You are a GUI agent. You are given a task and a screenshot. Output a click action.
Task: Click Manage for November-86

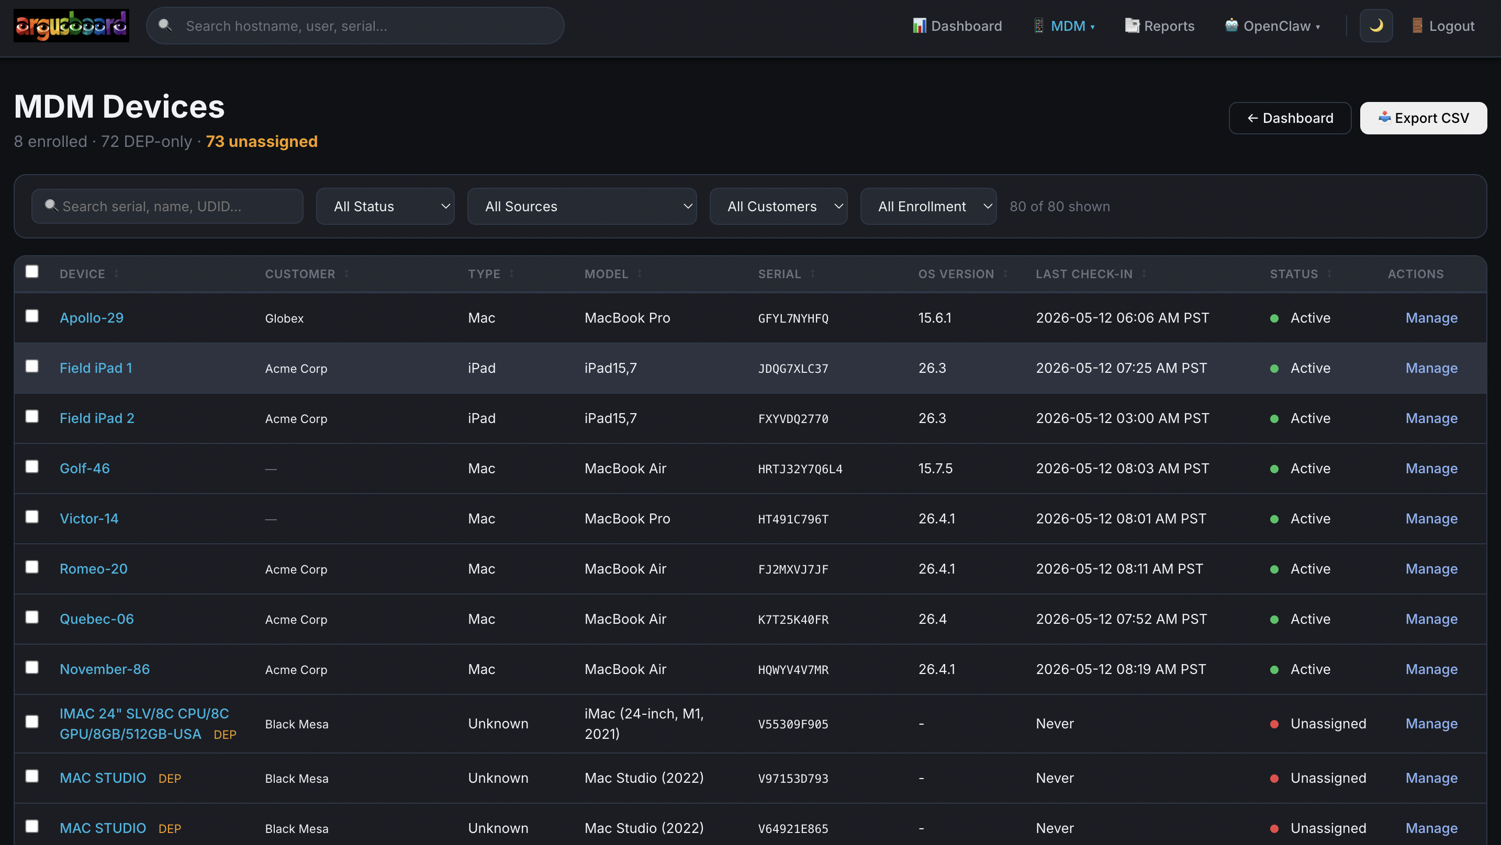(1431, 669)
